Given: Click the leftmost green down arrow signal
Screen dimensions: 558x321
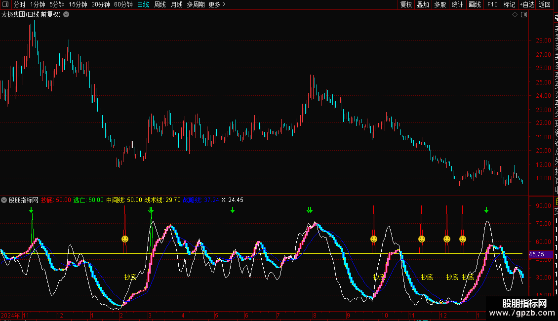Looking at the screenshot, I should click(32, 210).
